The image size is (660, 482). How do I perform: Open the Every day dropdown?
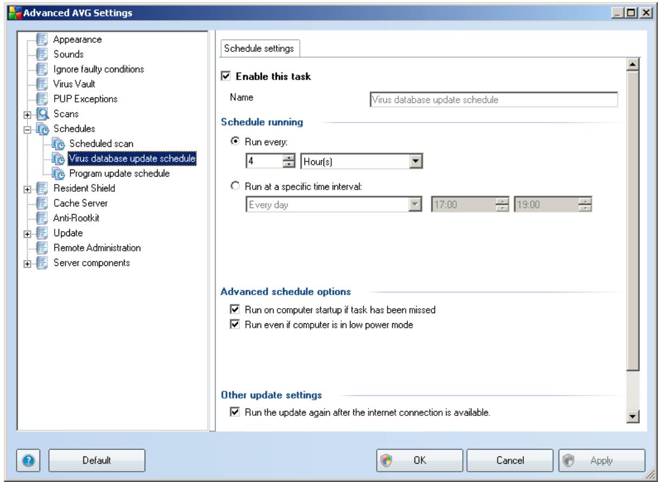click(416, 204)
